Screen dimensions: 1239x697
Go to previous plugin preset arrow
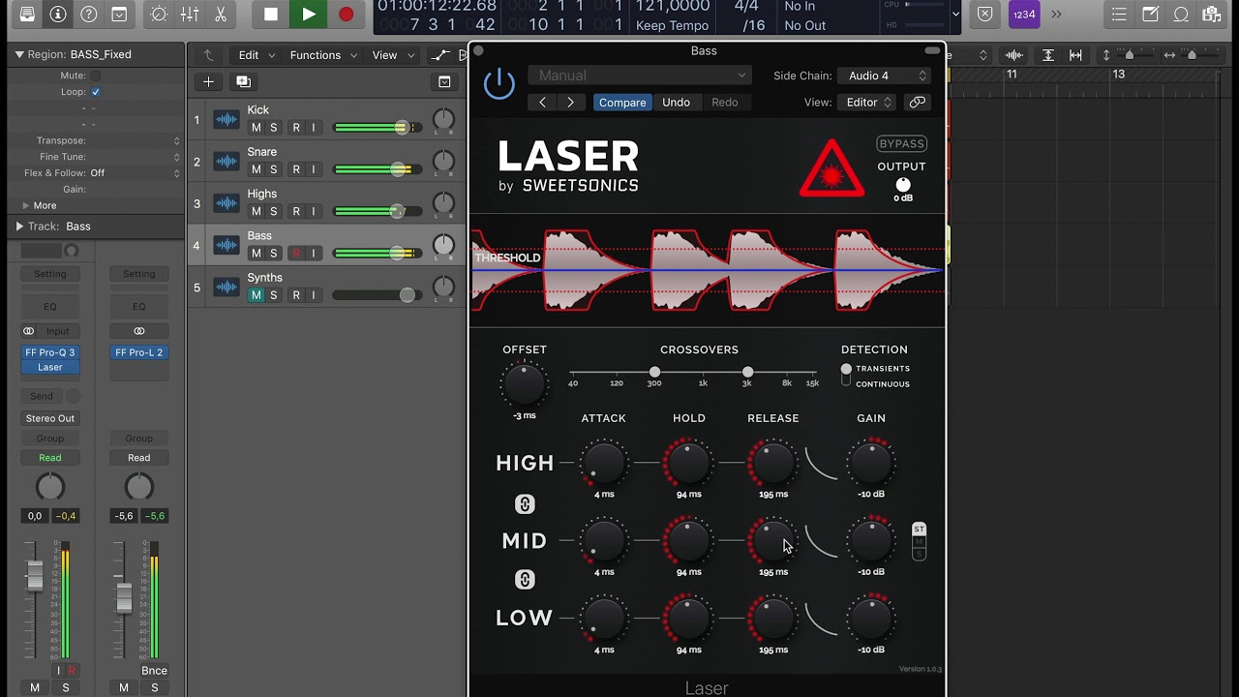(x=542, y=102)
